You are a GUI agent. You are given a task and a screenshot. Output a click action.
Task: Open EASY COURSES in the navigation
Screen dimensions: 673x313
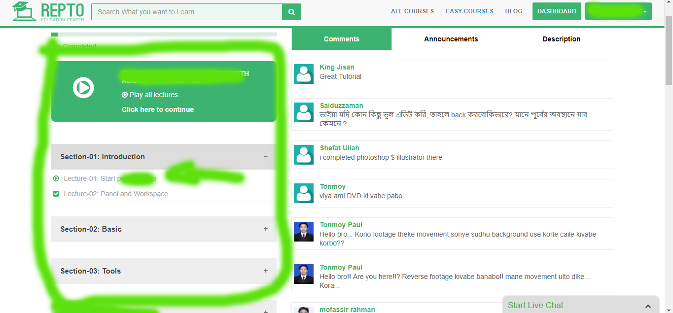(469, 11)
